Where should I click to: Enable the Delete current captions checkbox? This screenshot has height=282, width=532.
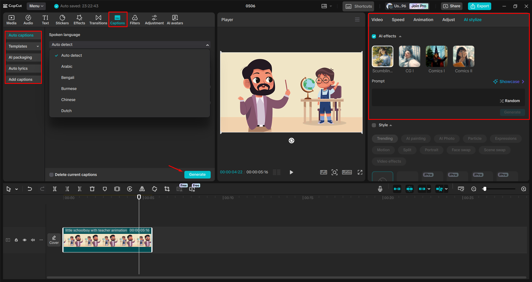tap(51, 174)
